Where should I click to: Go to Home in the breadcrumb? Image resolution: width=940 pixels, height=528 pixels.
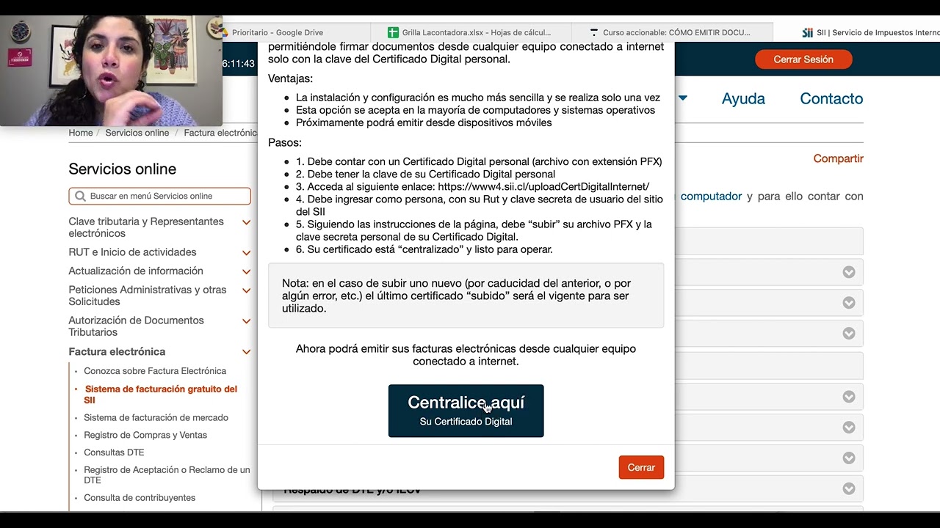81,133
